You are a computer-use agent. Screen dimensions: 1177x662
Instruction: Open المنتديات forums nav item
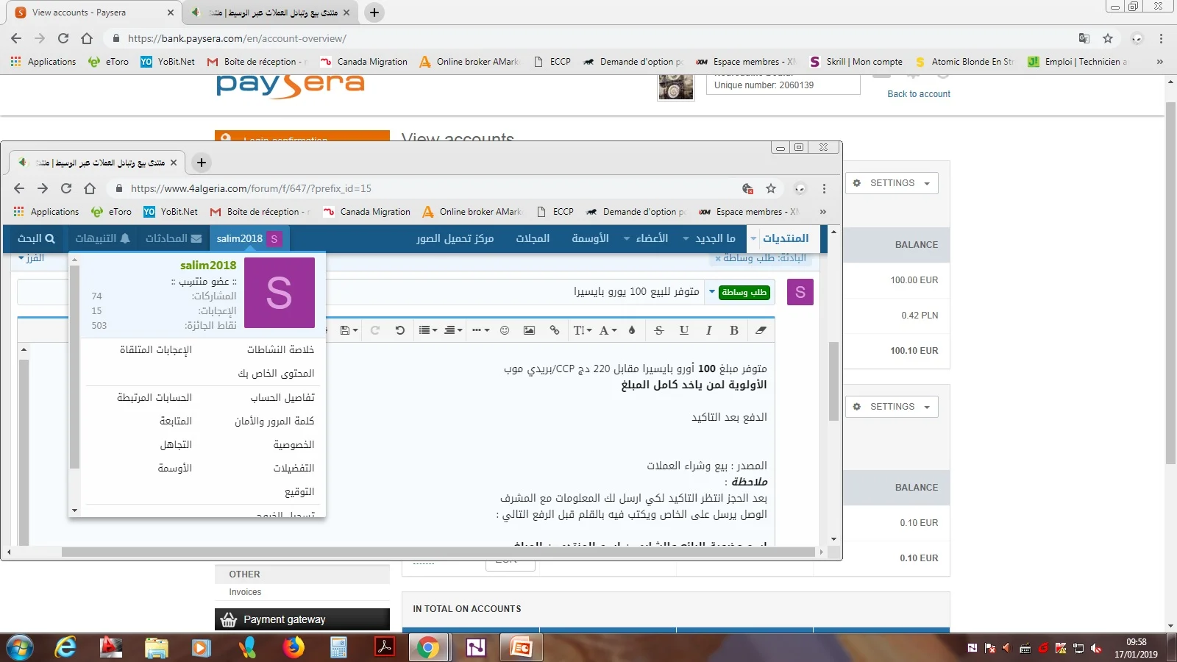pyautogui.click(x=785, y=238)
